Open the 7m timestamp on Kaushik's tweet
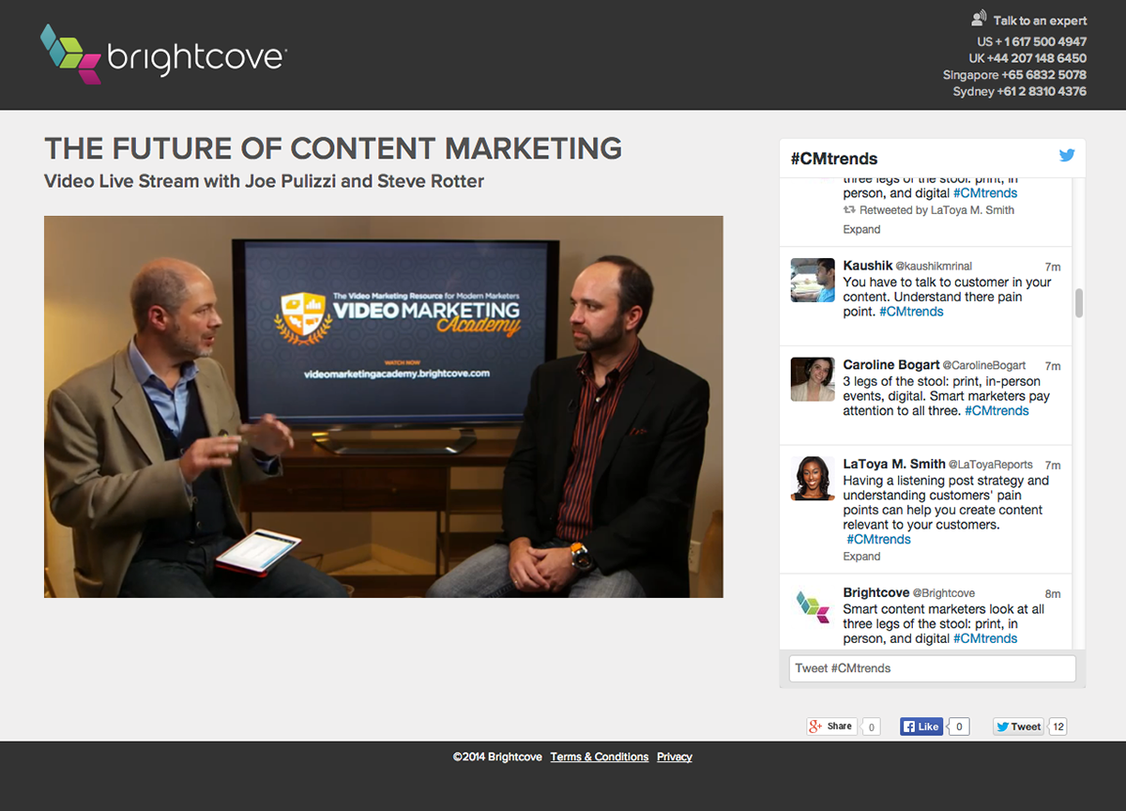The image size is (1126, 811). coord(1053,267)
